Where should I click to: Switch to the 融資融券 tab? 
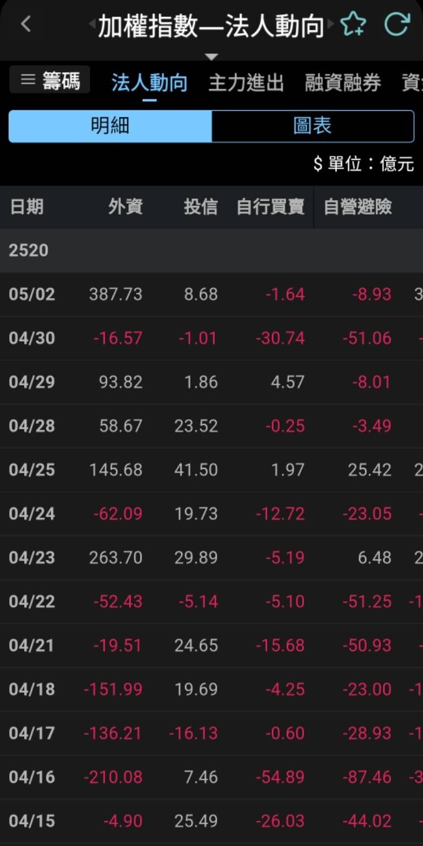343,83
